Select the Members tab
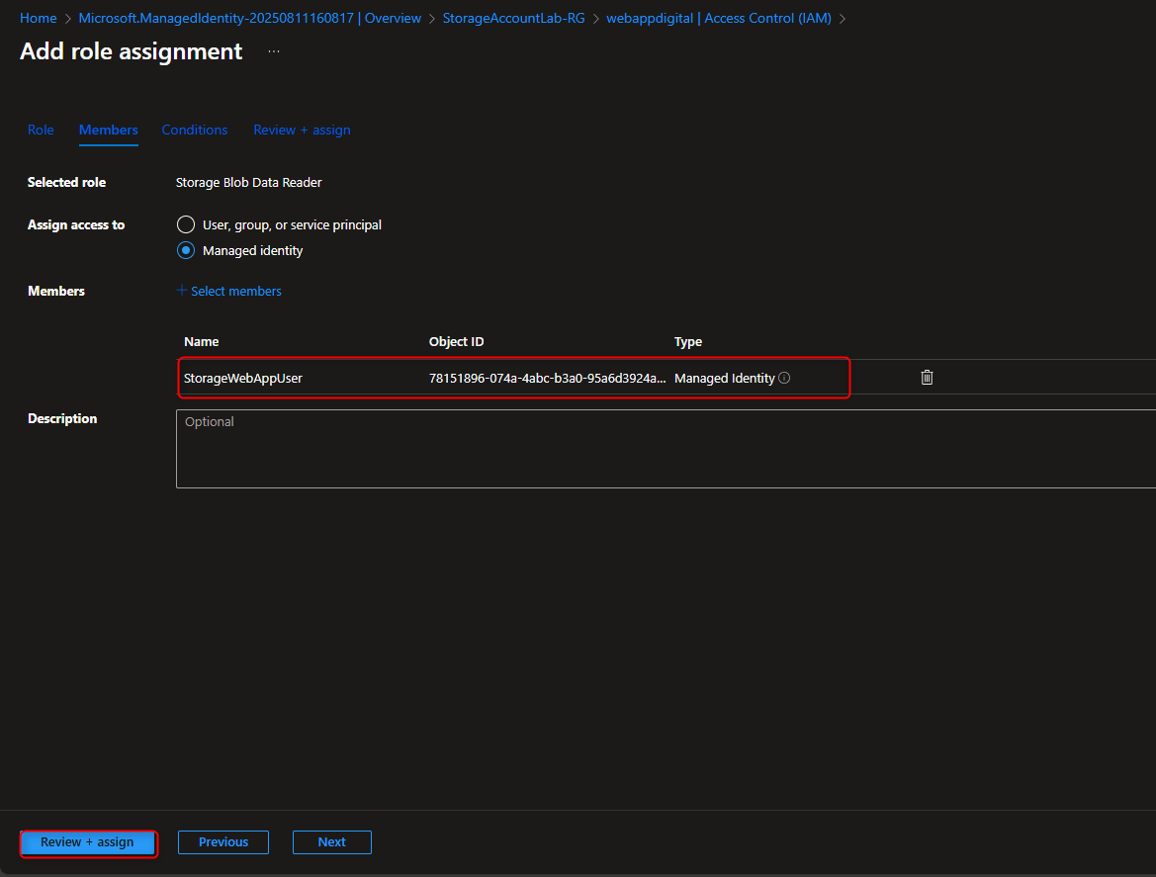Image resolution: width=1156 pixels, height=877 pixels. [108, 130]
